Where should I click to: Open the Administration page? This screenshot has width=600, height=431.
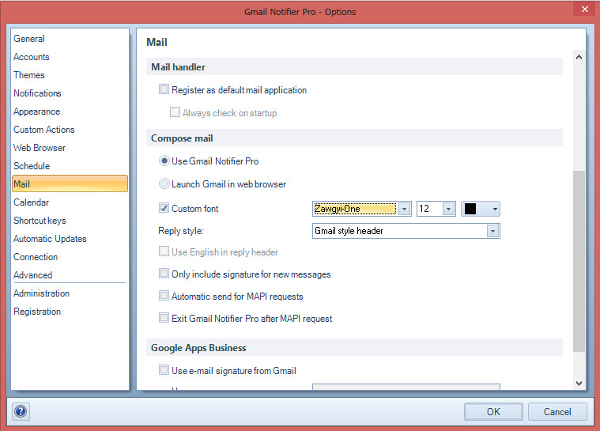pos(42,293)
